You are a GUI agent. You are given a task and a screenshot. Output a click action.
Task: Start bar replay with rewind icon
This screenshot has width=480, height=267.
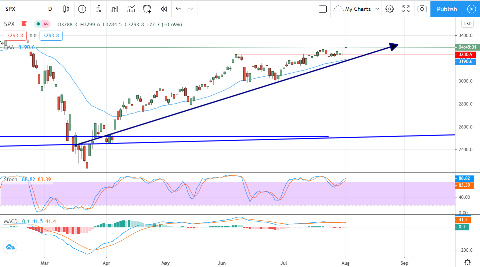click(x=164, y=9)
